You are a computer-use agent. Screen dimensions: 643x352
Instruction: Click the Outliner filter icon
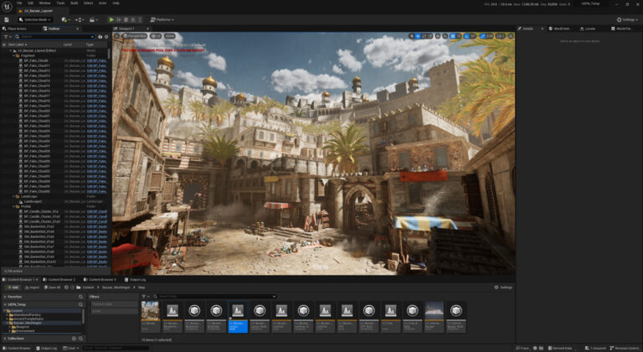[6, 36]
